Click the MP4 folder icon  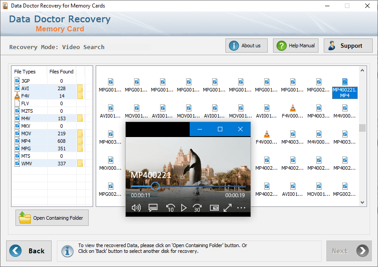click(80, 141)
